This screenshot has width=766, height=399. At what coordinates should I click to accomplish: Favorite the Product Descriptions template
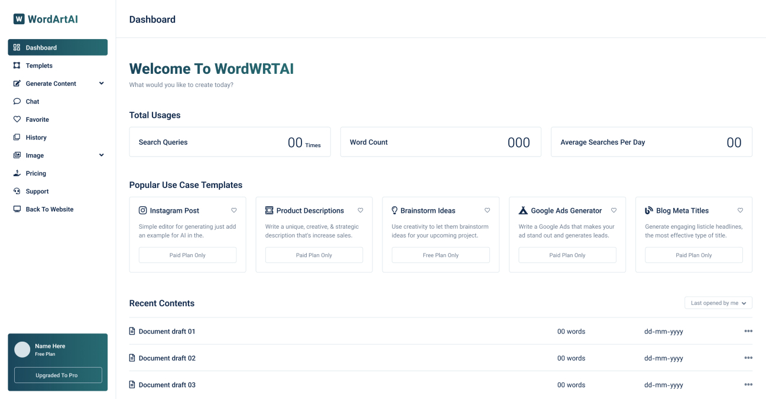(x=361, y=210)
